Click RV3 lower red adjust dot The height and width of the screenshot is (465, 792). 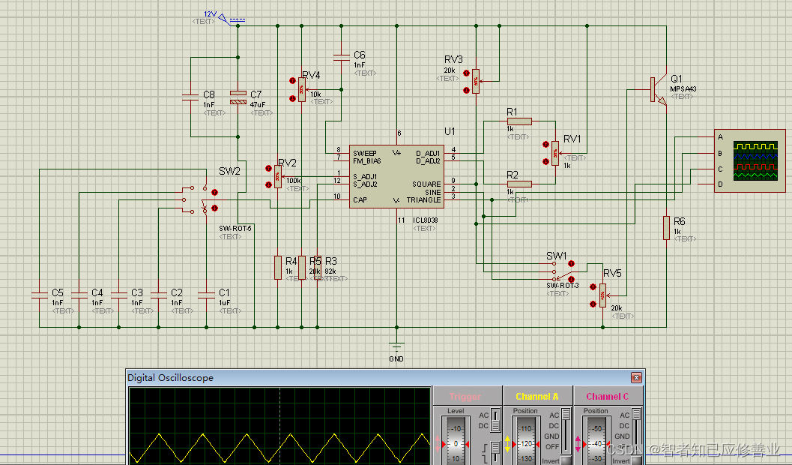tap(466, 91)
